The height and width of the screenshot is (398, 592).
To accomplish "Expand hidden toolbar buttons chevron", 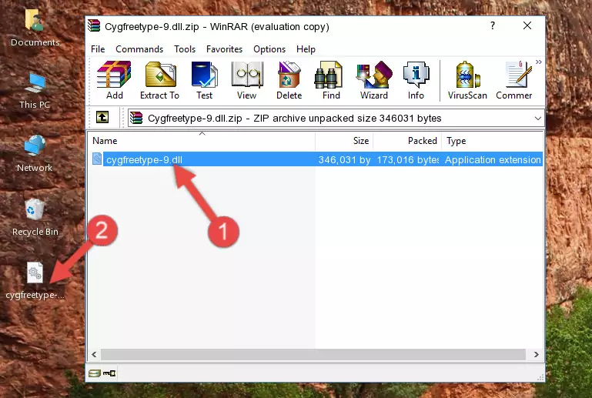I will (x=539, y=62).
